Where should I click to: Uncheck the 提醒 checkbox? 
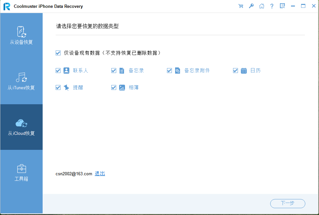(x=58, y=88)
